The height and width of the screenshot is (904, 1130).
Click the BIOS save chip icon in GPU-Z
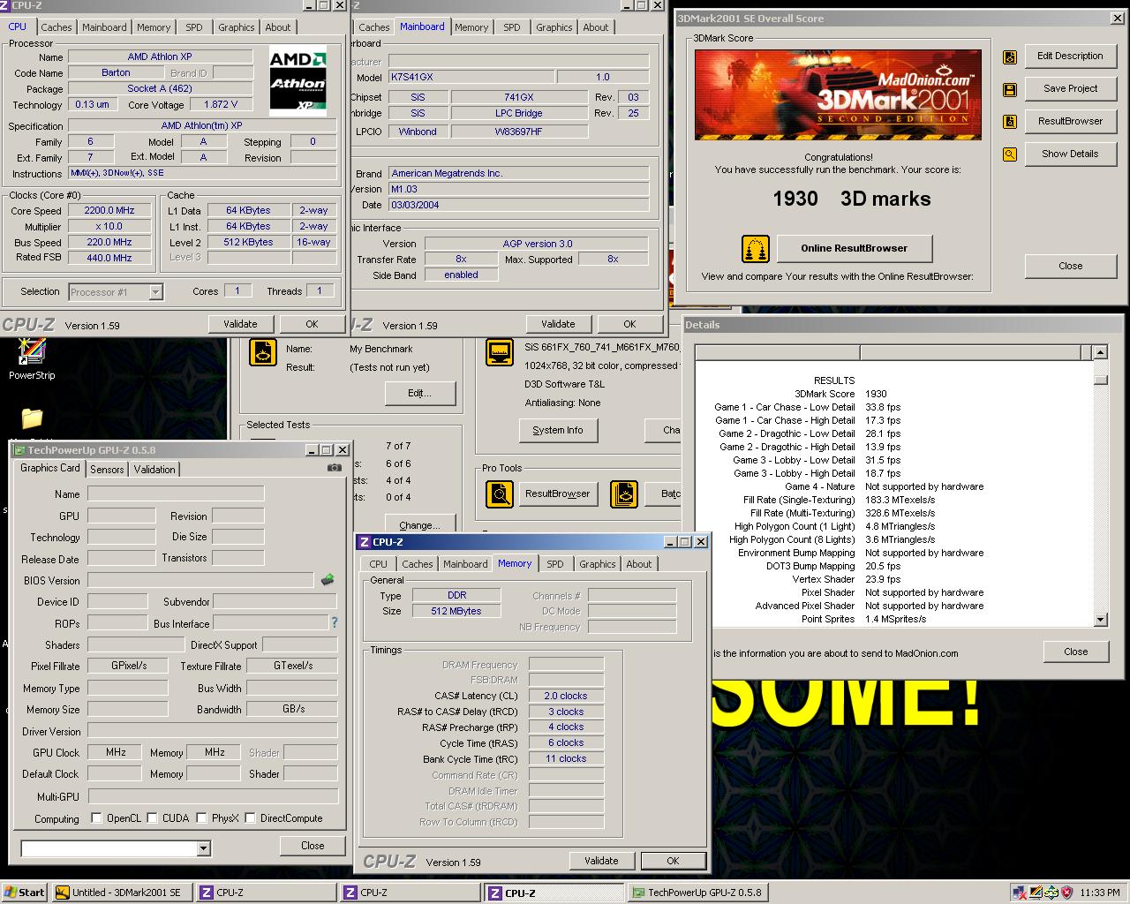(328, 580)
